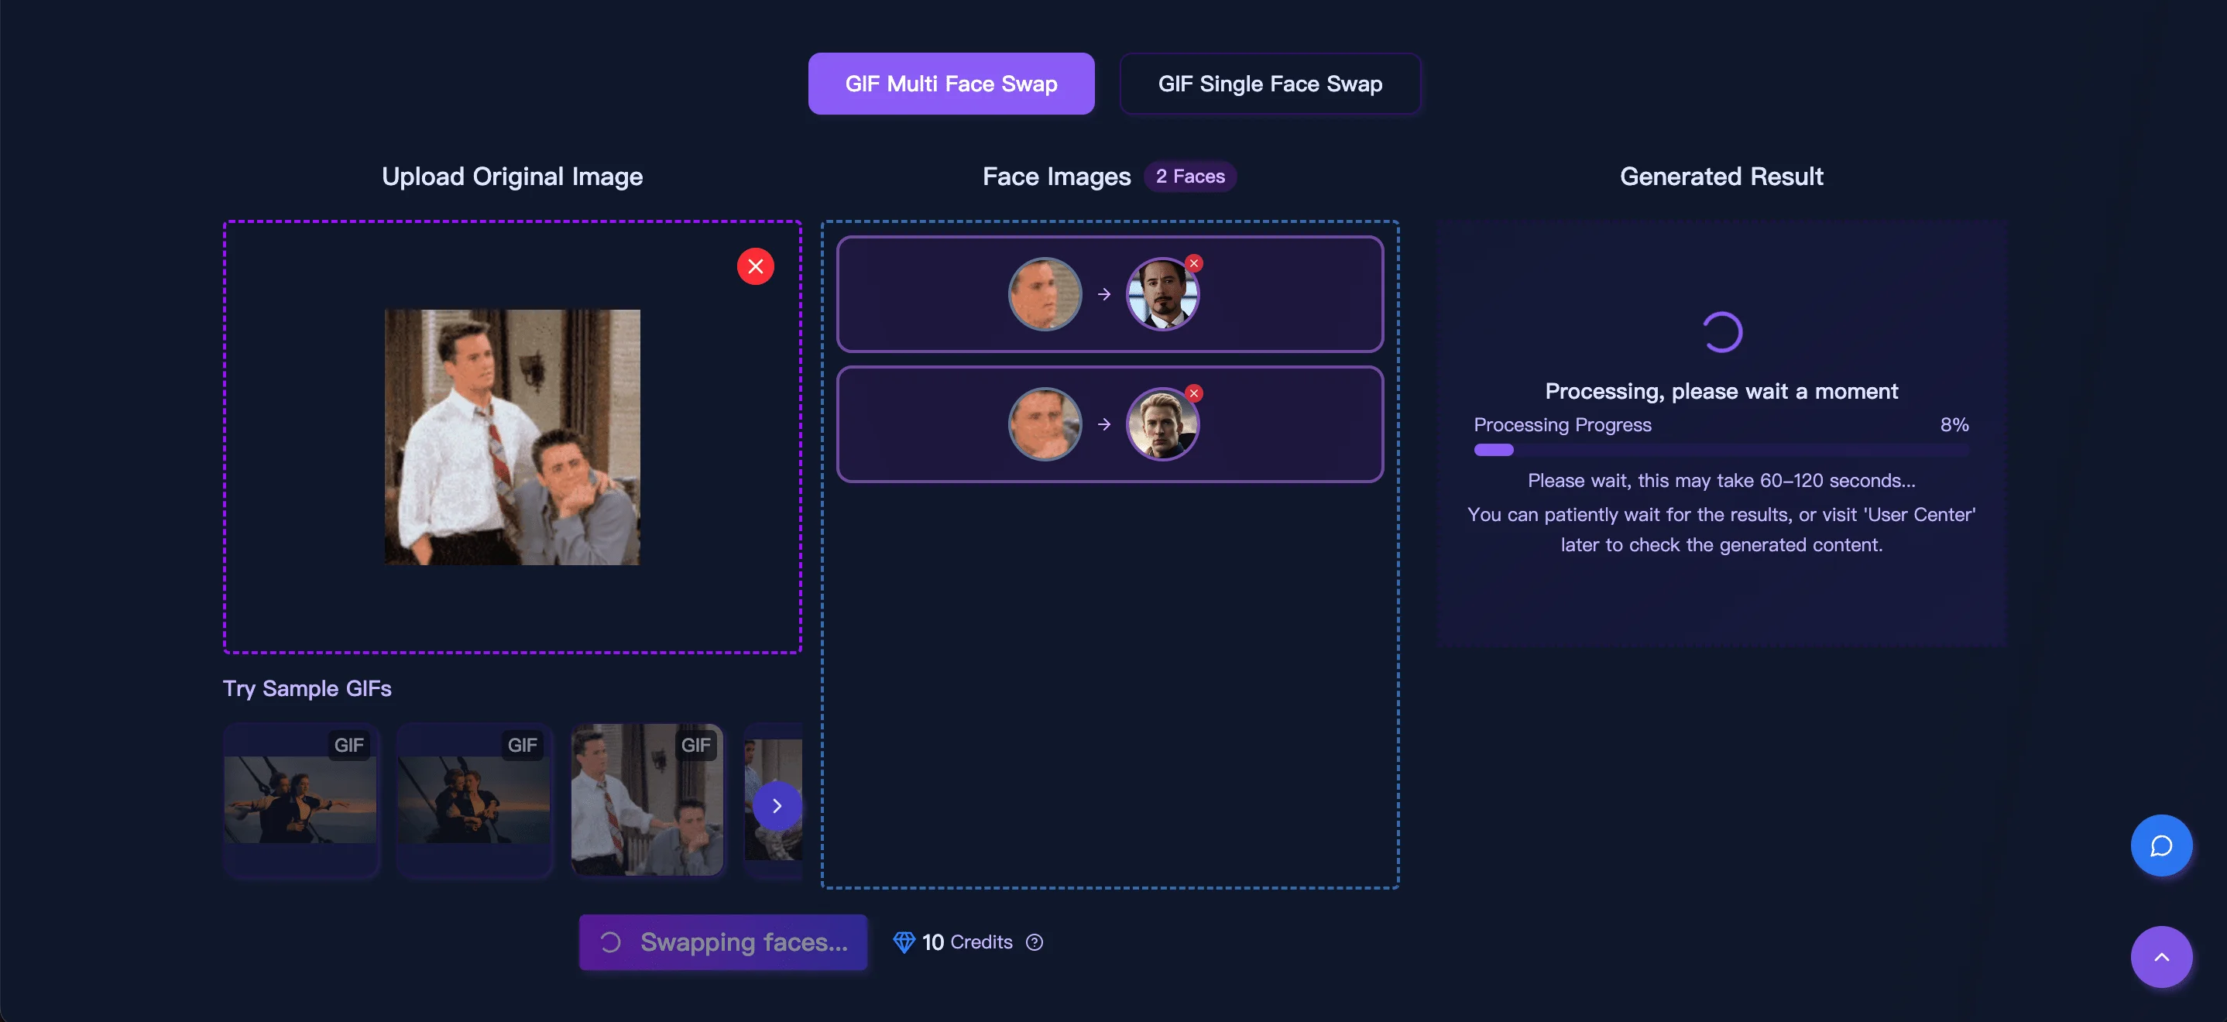Screen dimensions: 2227x1022
Task: Remove the second row's replacement face
Action: click(1194, 393)
